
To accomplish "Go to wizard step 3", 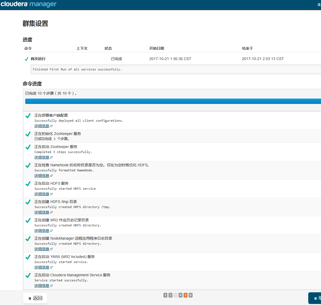I will 175,295.
